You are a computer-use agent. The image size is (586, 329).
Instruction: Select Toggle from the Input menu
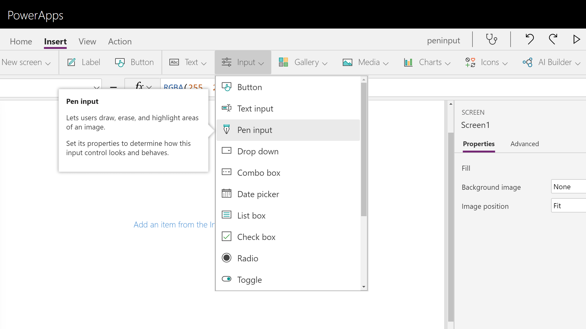tap(288, 280)
